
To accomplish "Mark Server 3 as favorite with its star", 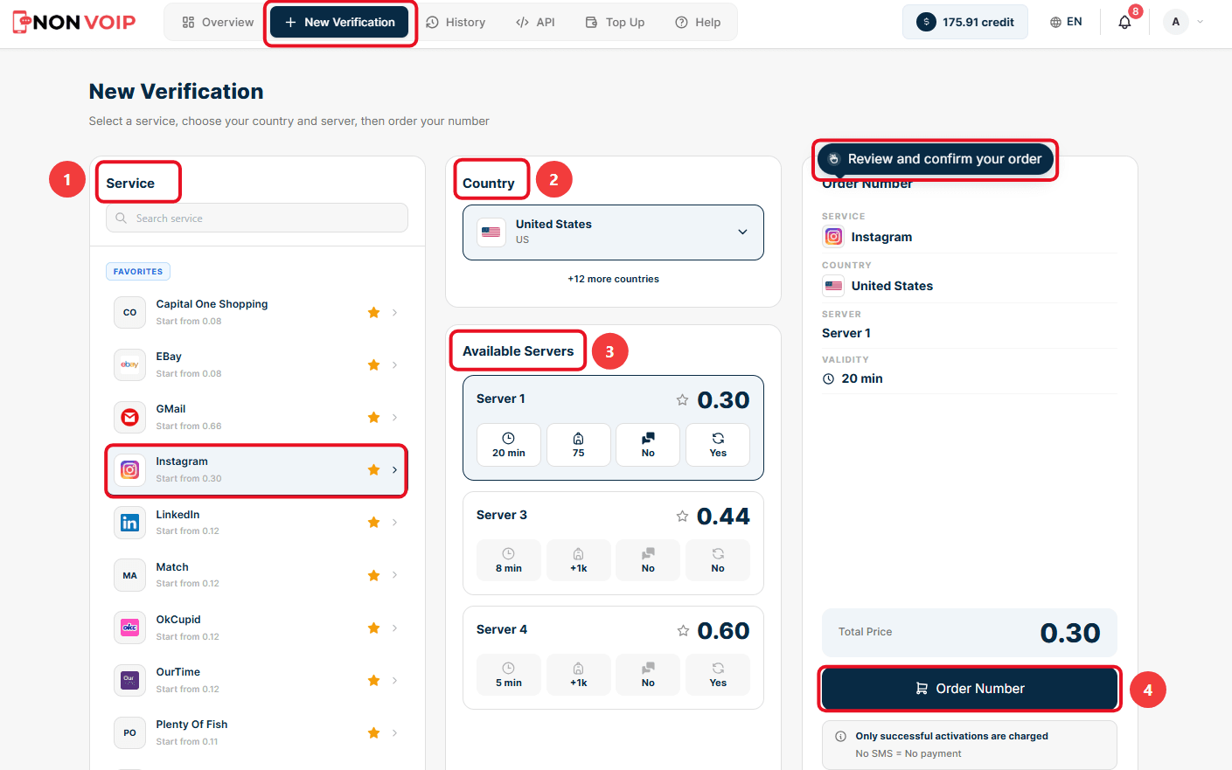I will click(x=682, y=516).
